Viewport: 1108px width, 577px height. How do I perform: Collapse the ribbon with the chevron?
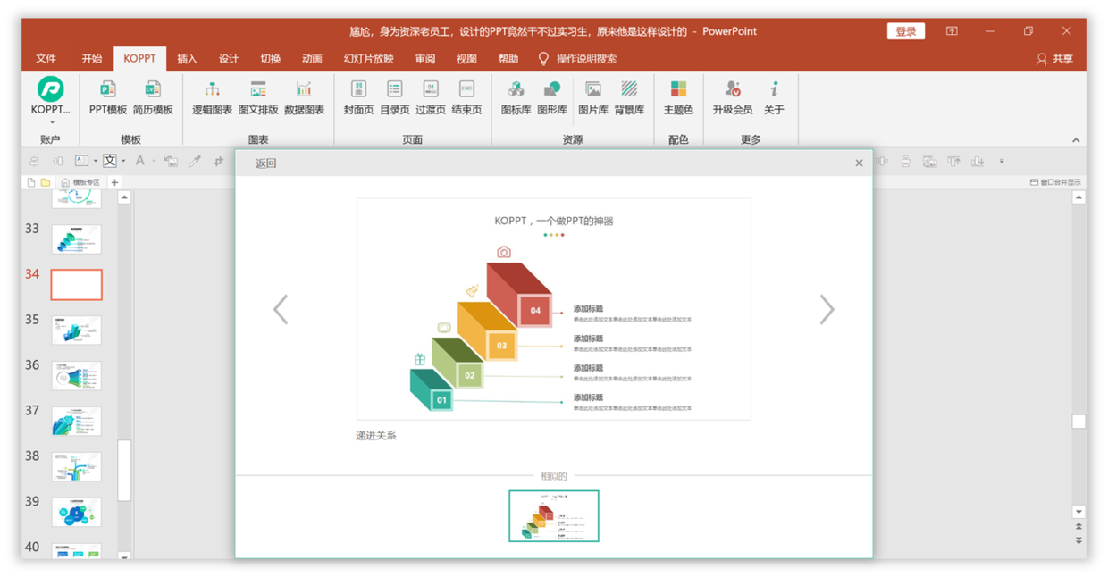(x=1076, y=140)
